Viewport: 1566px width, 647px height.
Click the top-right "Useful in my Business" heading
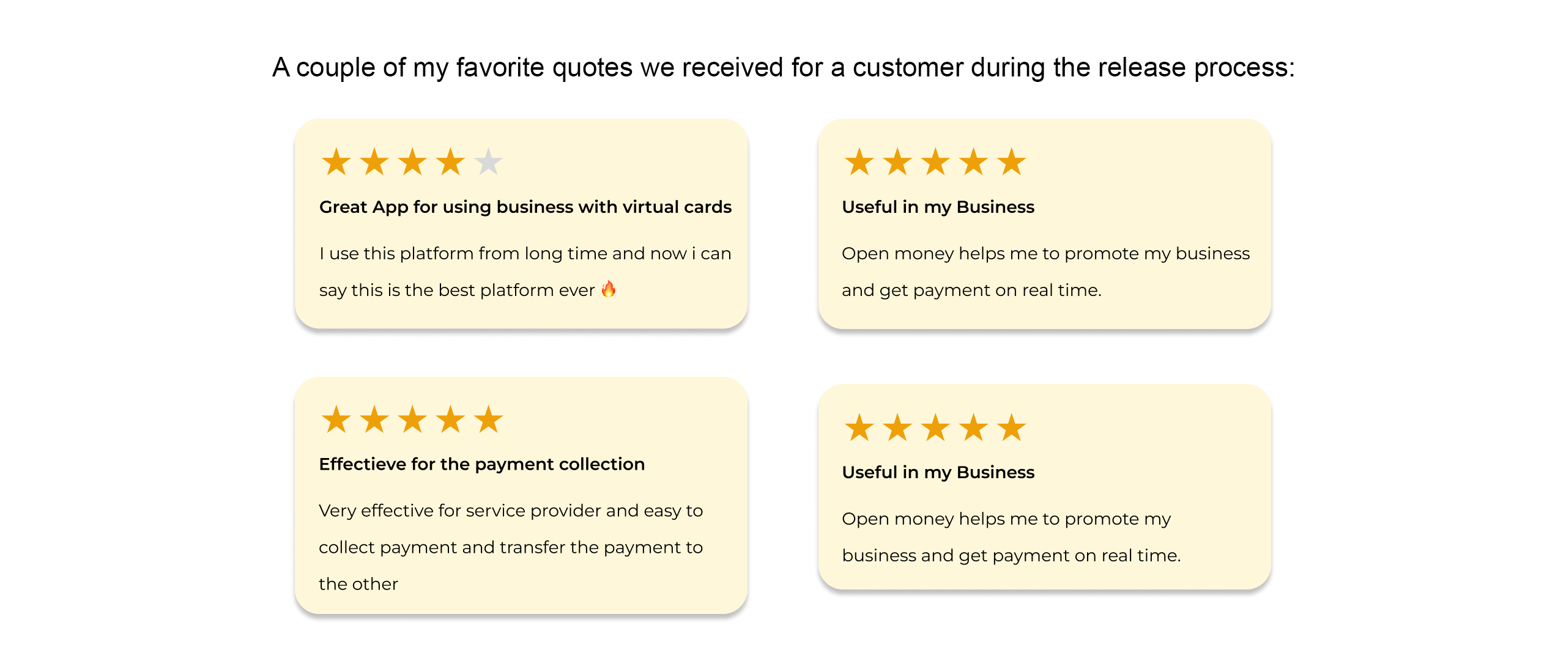pyautogui.click(x=938, y=207)
